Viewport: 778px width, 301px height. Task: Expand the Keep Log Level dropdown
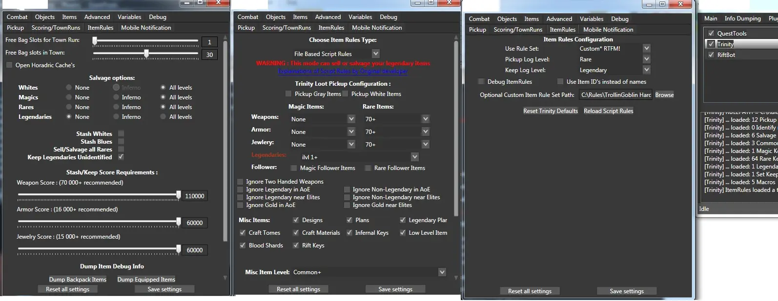tap(646, 70)
